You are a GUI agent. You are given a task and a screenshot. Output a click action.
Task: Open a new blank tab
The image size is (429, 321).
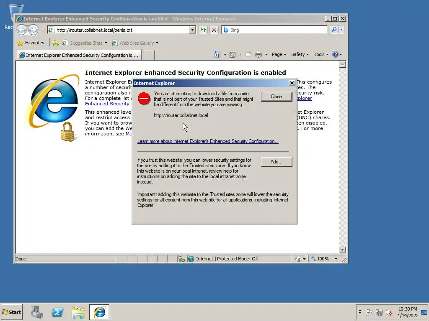click(149, 55)
